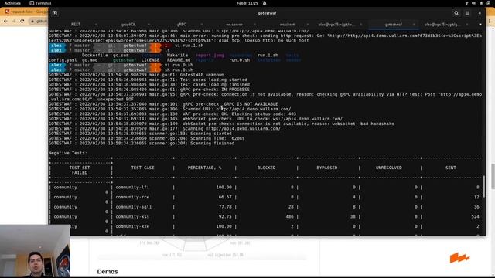The image size is (495, 278).
Task: Click the 'community-sqli' test case text
Action: (134, 207)
